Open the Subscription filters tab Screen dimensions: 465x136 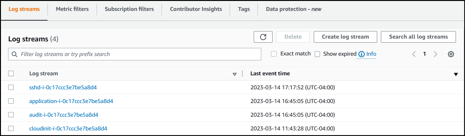[x=129, y=9]
